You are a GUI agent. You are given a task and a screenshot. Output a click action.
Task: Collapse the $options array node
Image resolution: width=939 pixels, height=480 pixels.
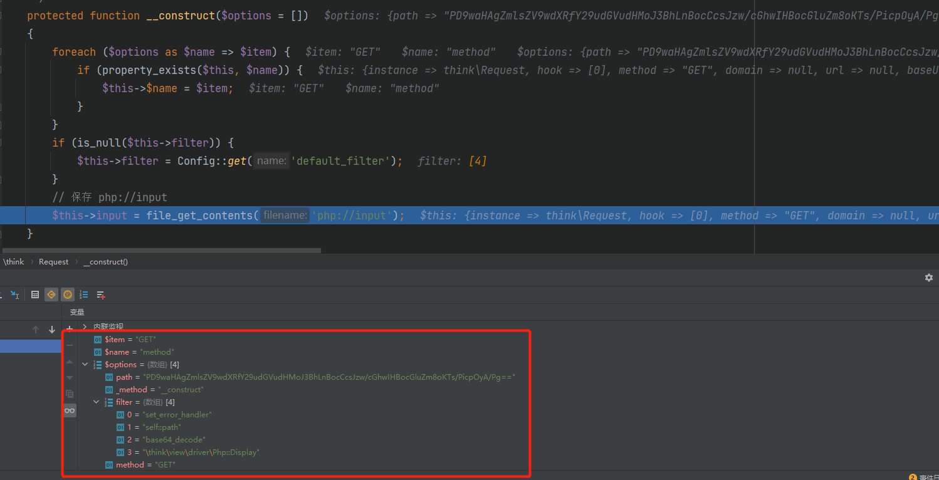click(85, 365)
